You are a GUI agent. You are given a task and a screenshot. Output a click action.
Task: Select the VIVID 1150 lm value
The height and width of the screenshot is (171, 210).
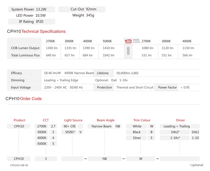pyautogui.click(x=188, y=48)
